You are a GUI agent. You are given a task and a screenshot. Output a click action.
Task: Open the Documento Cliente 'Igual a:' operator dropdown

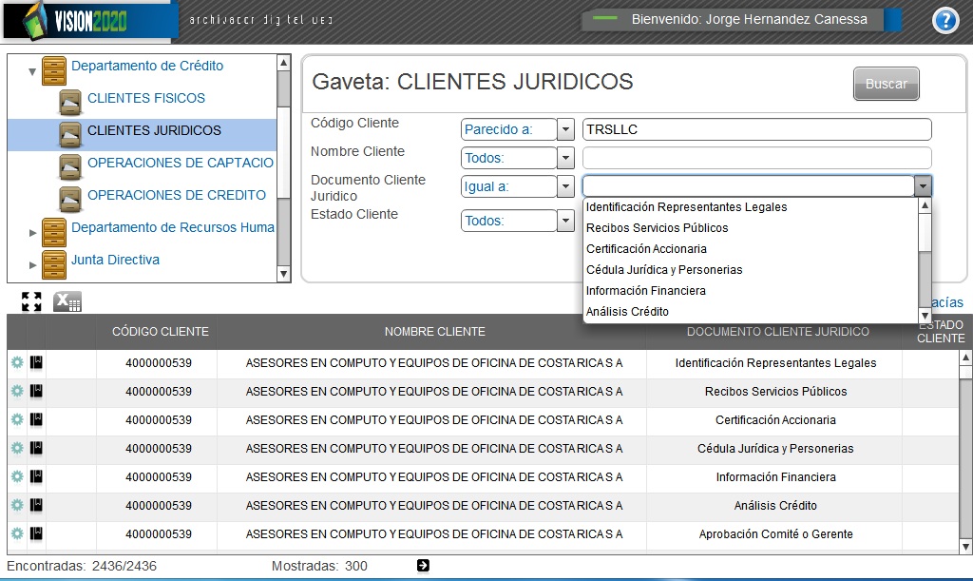565,186
